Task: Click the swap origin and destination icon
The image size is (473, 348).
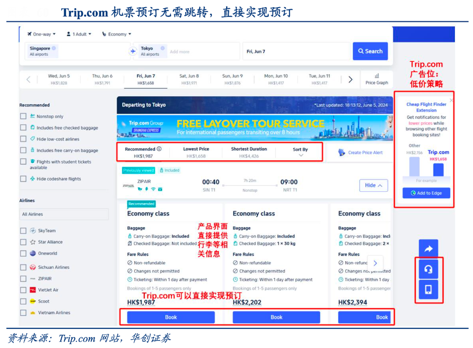Action: pyautogui.click(x=133, y=51)
